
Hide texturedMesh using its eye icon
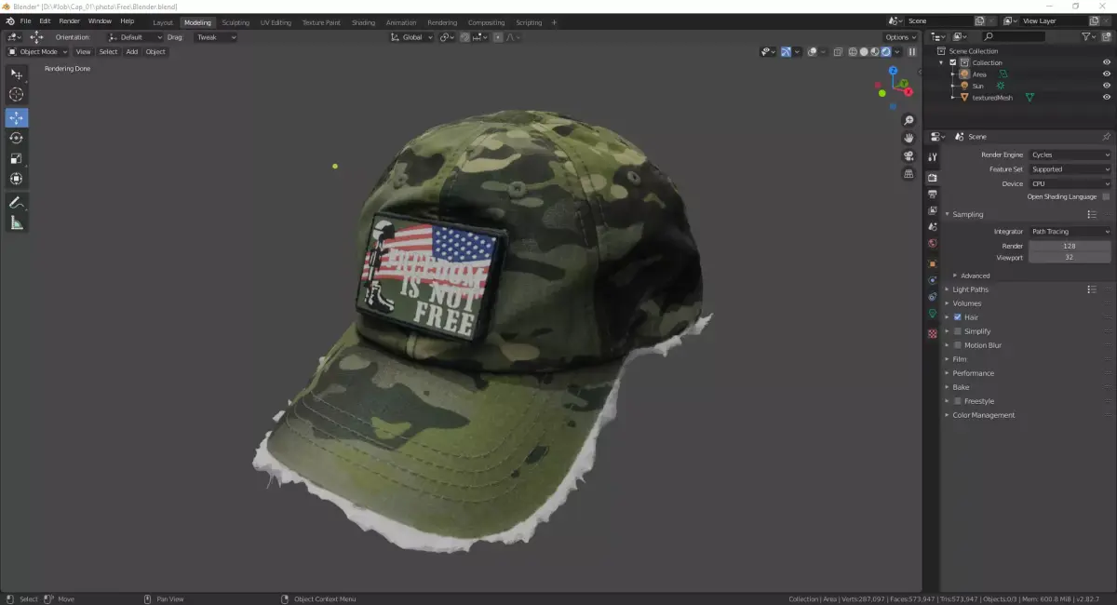point(1107,97)
